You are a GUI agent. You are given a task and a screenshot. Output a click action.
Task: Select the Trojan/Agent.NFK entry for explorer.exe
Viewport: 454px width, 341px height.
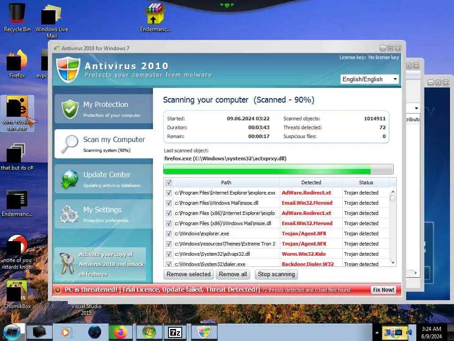click(x=304, y=234)
